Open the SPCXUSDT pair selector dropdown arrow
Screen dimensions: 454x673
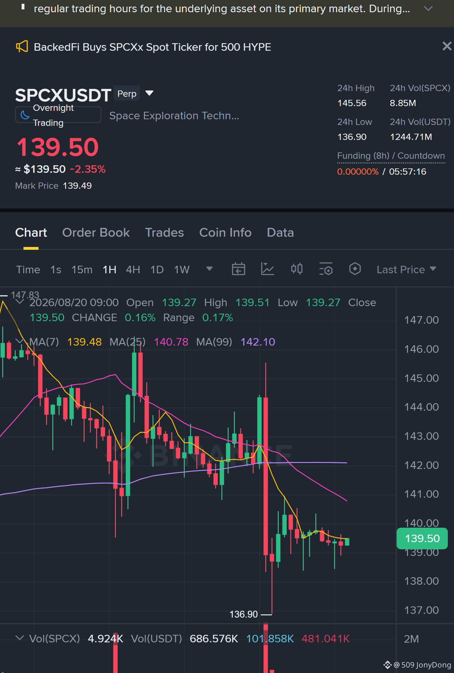pyautogui.click(x=149, y=93)
